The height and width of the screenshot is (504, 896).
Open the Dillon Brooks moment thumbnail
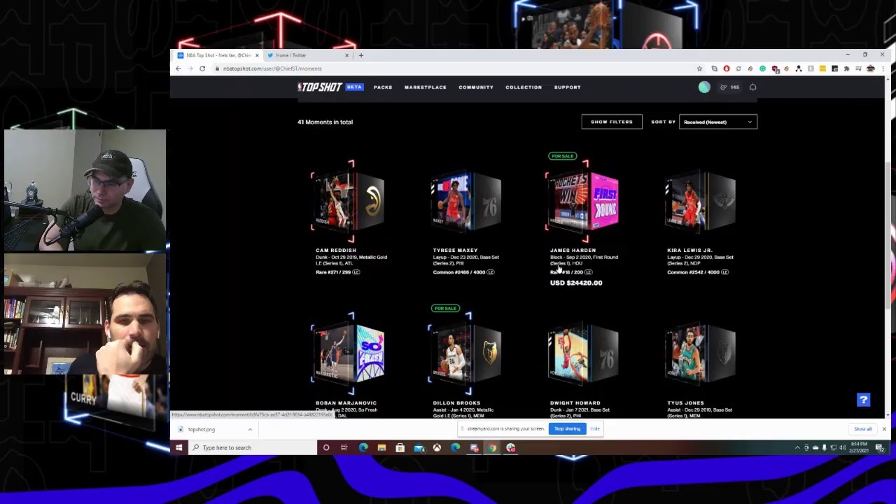click(x=465, y=354)
